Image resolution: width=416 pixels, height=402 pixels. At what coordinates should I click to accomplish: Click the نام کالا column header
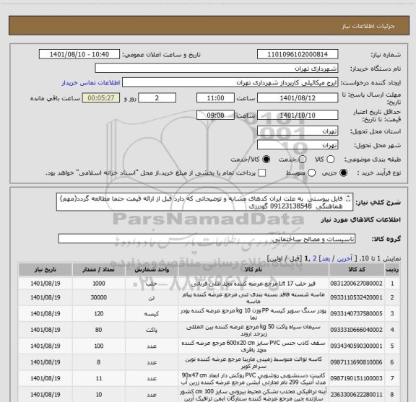coord(253,270)
